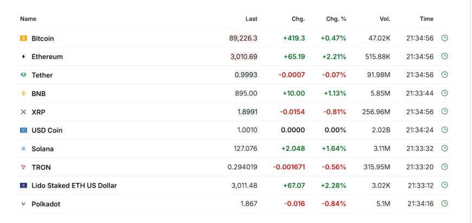This screenshot has height=223, width=472.
Task: Select Lido Staked ETH price 3,011.48
Action: pyautogui.click(x=245, y=186)
